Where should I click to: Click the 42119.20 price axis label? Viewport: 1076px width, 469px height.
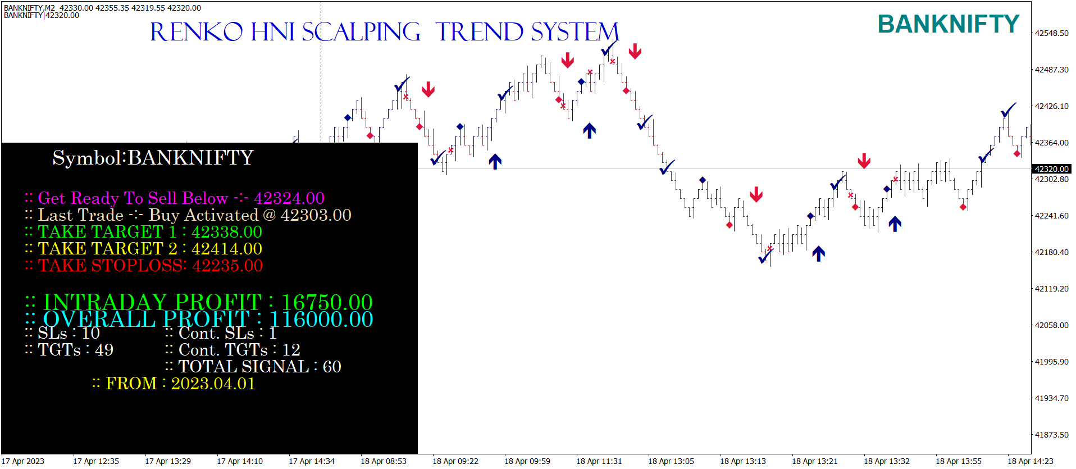point(1051,289)
